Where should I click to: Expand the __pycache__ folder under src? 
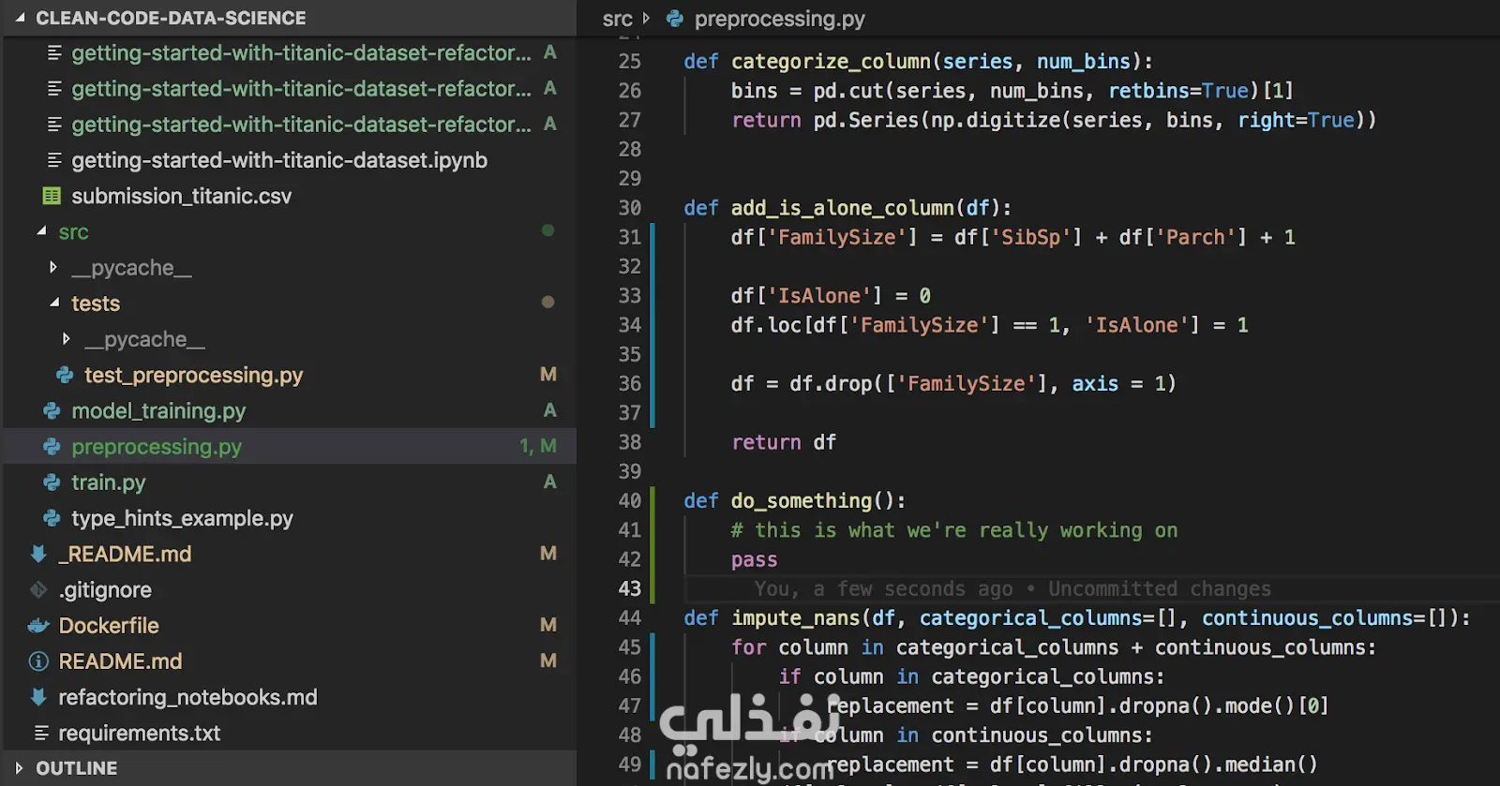[x=53, y=267]
